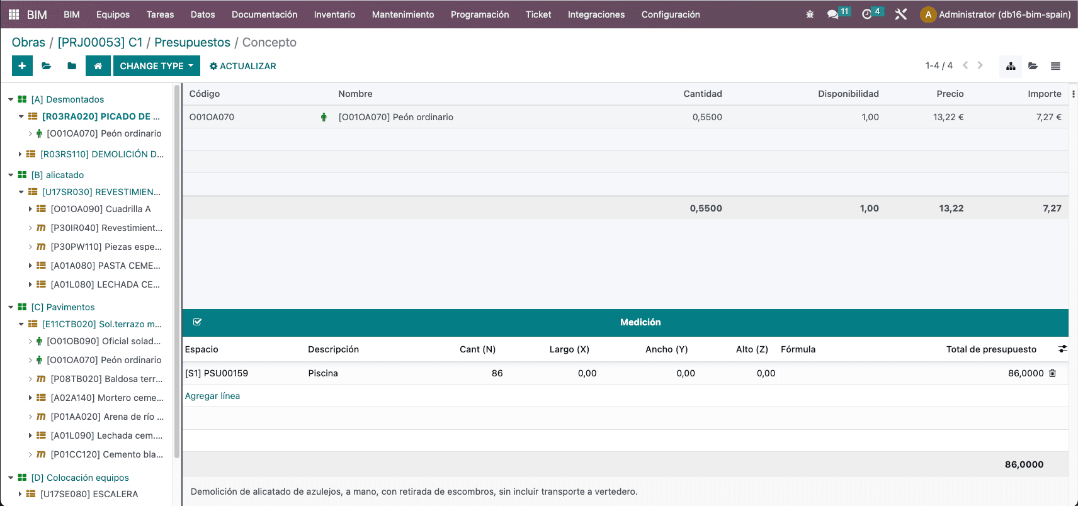The height and width of the screenshot is (506, 1078).
Task: Expand the [R03RS110] DEMOLICIÓN node
Action: [x=20, y=154]
